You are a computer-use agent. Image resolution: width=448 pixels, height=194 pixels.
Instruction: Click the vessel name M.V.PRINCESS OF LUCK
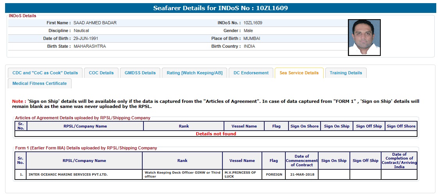pyautogui.click(x=242, y=174)
